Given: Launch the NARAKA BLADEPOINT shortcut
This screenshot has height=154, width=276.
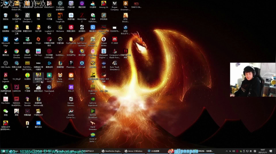Looking at the screenshot, I should pos(16,101).
